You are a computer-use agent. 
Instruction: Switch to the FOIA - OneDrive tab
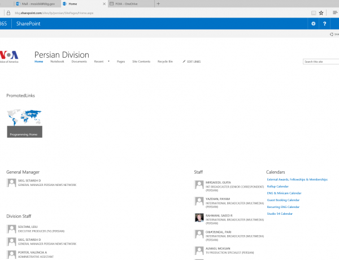tap(131, 4)
